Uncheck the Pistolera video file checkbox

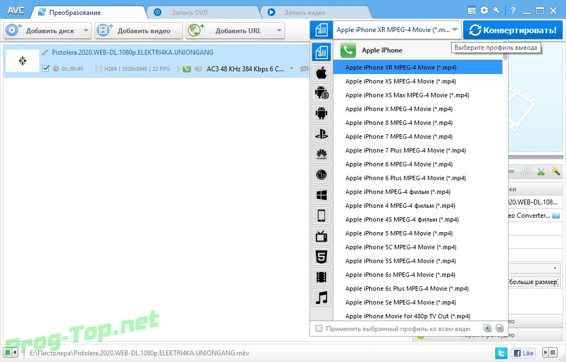pos(45,68)
